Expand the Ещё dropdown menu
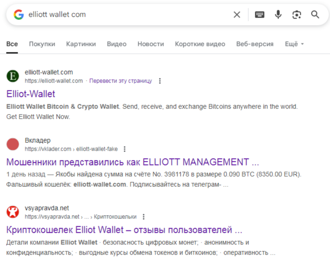Viewport: 330px width, 268px height. (294, 44)
